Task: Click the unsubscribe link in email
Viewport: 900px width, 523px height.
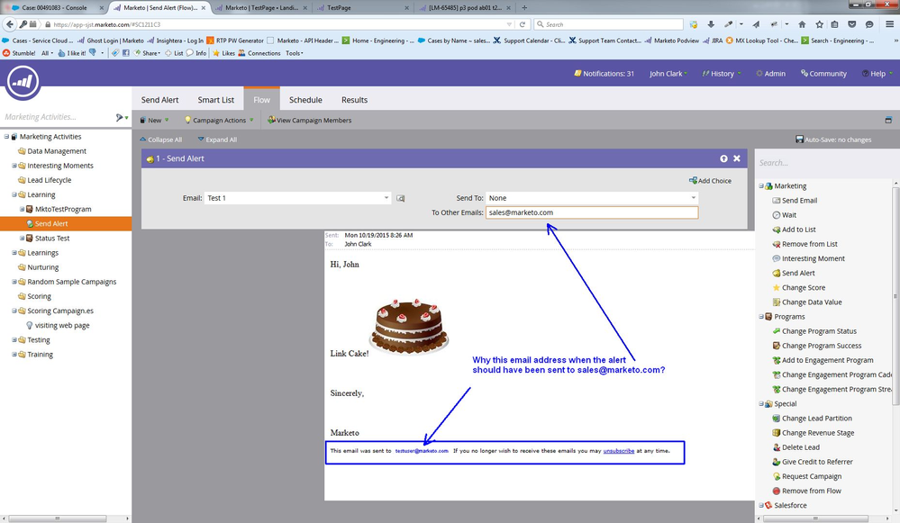Action: [617, 450]
